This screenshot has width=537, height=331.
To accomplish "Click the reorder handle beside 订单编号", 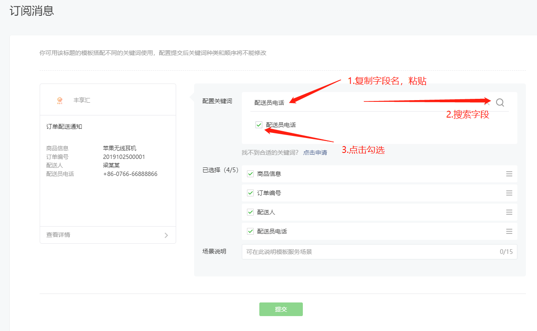I will click(x=509, y=193).
